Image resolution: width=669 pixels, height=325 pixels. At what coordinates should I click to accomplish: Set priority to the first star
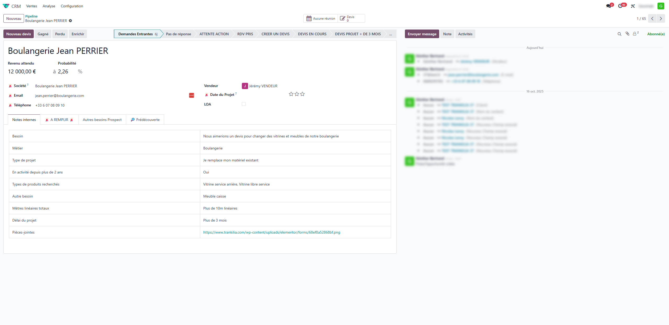291,94
